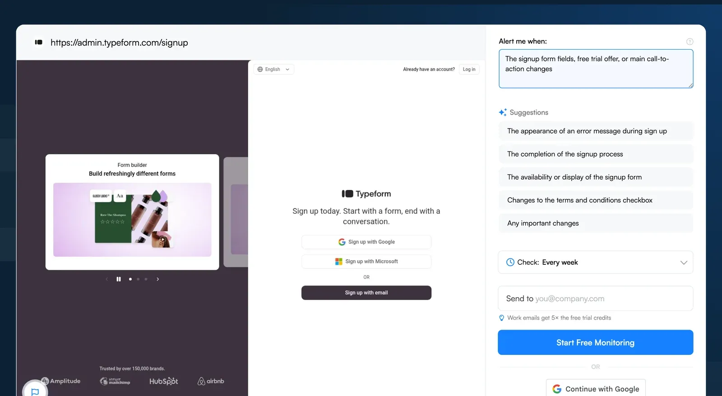Click Start Free Monitoring button
Viewport: 722px width, 396px height.
pos(596,342)
